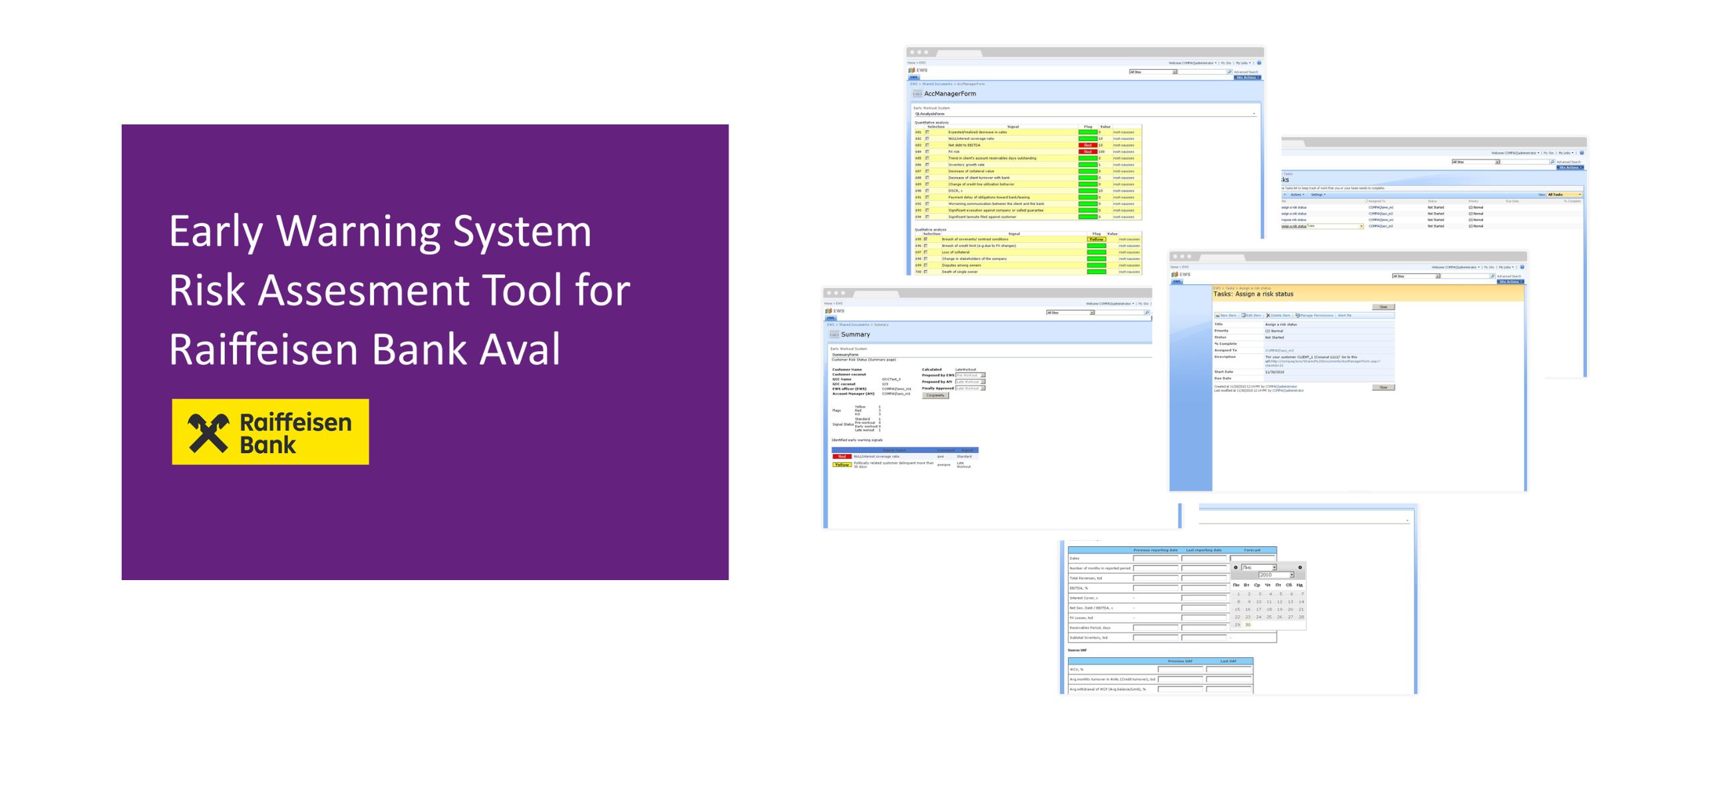This screenshot has width=1714, height=785.
Task: Tick checkbox for Decrease of collateral value
Action: 927,171
